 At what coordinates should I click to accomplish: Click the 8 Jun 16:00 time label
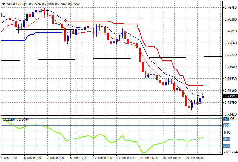click(x=79, y=158)
